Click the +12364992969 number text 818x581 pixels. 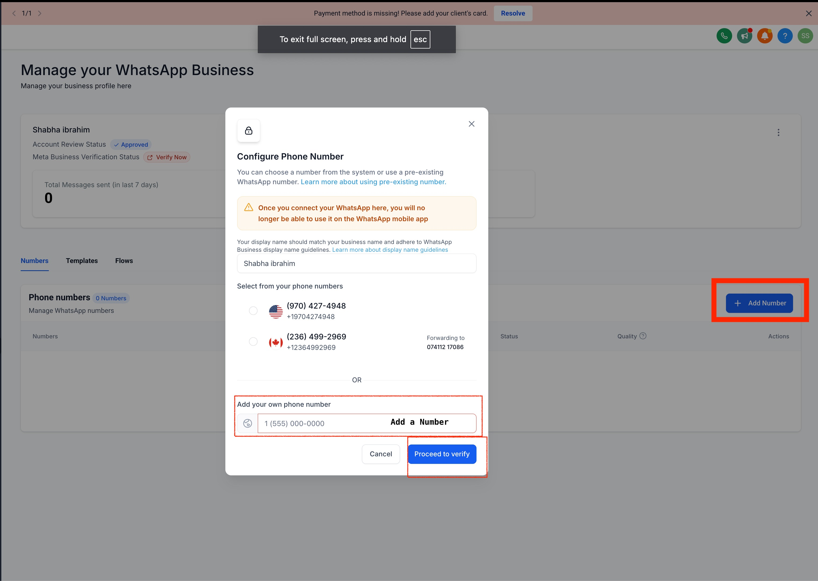point(311,347)
